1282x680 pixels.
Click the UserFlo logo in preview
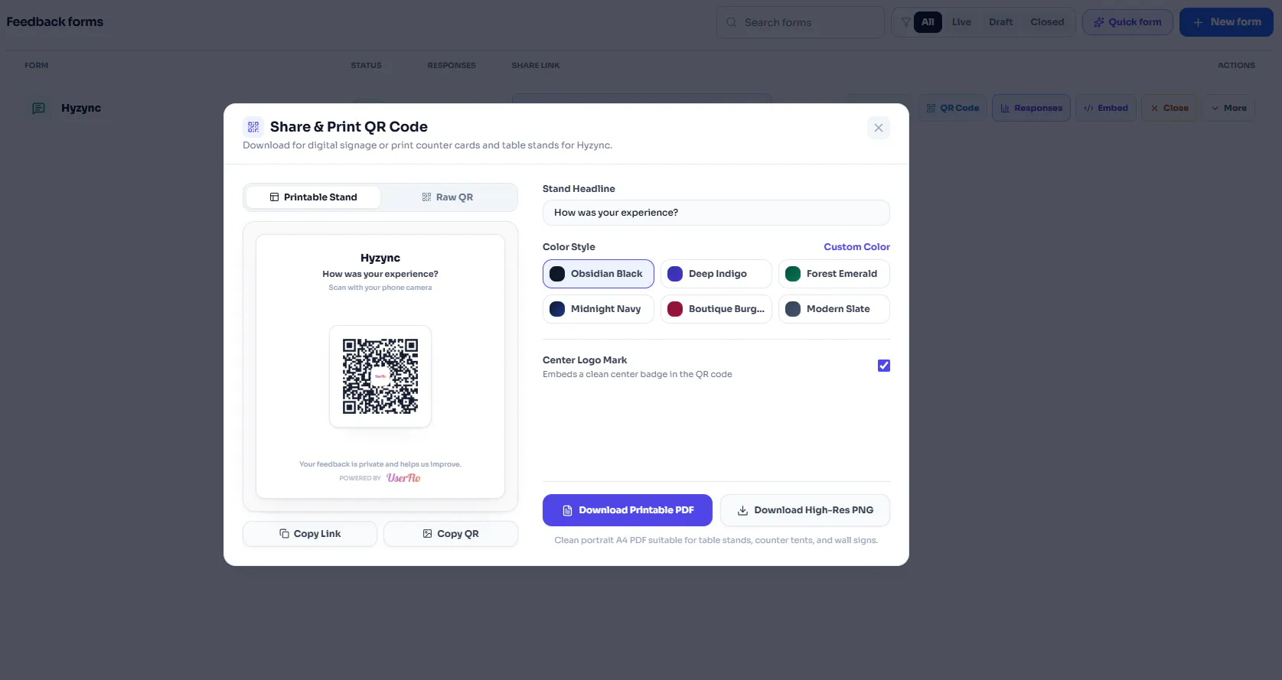point(403,478)
